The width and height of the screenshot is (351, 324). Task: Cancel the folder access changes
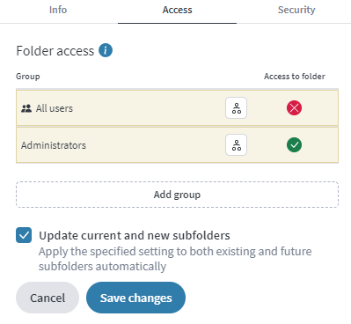(x=48, y=298)
